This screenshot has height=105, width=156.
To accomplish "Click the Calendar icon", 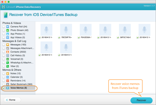I will click(8, 77).
